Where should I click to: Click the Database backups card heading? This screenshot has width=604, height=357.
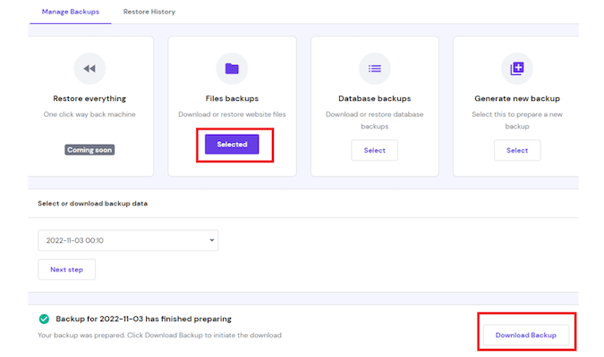click(x=374, y=98)
